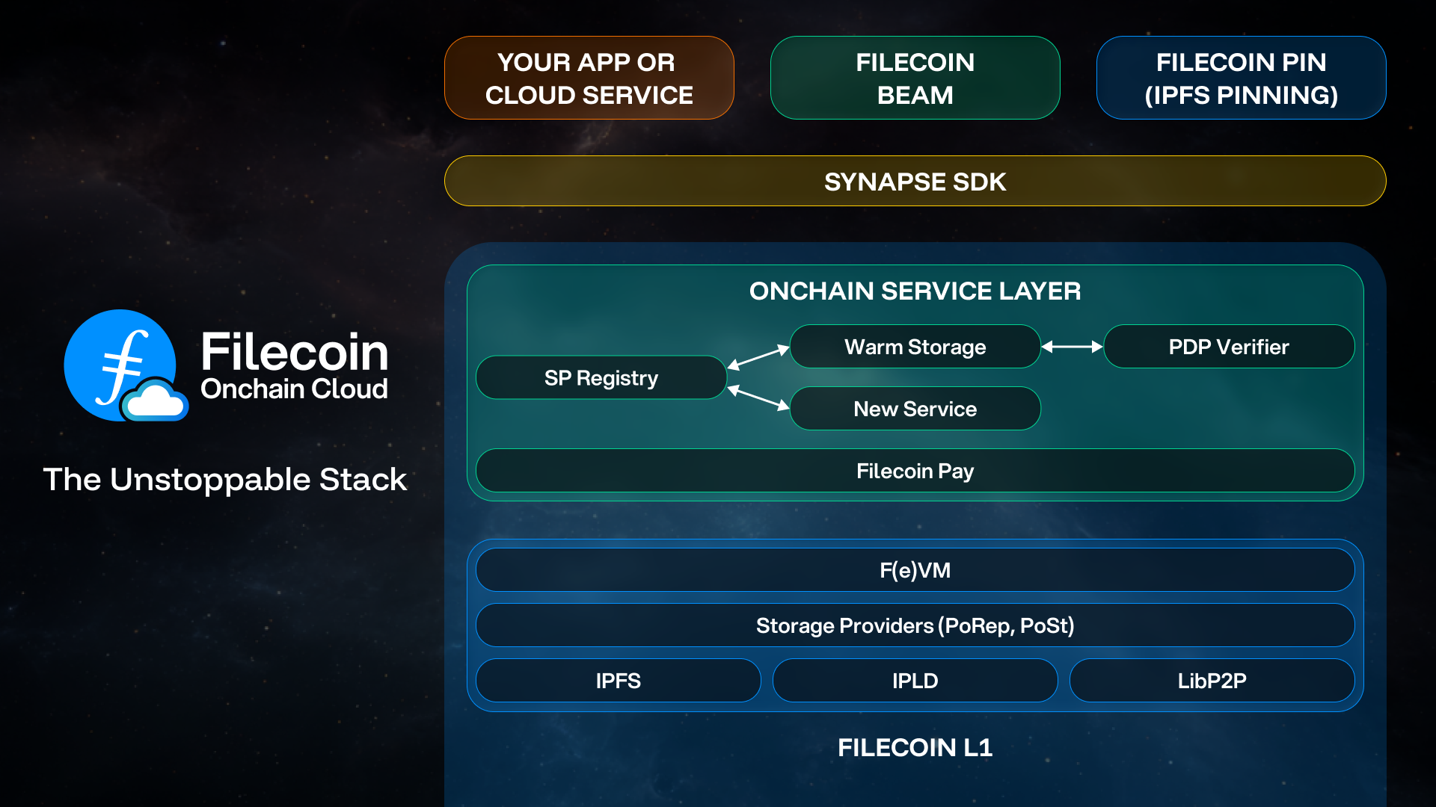Click the arrow between Warm Storage and PDP Verifier
Screen dimensions: 1436x807
tap(1072, 347)
